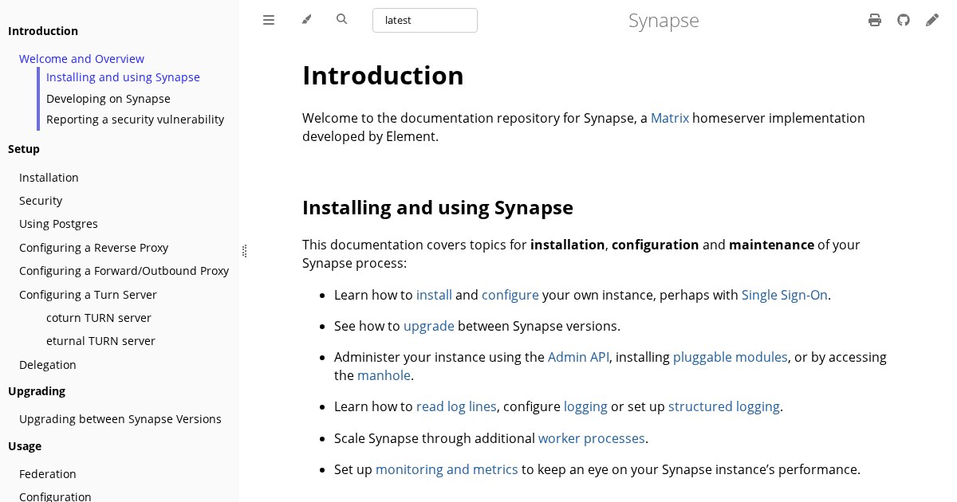Click the Setup section header in sidebar
The width and height of the screenshot is (957, 502).
pyautogui.click(x=24, y=149)
